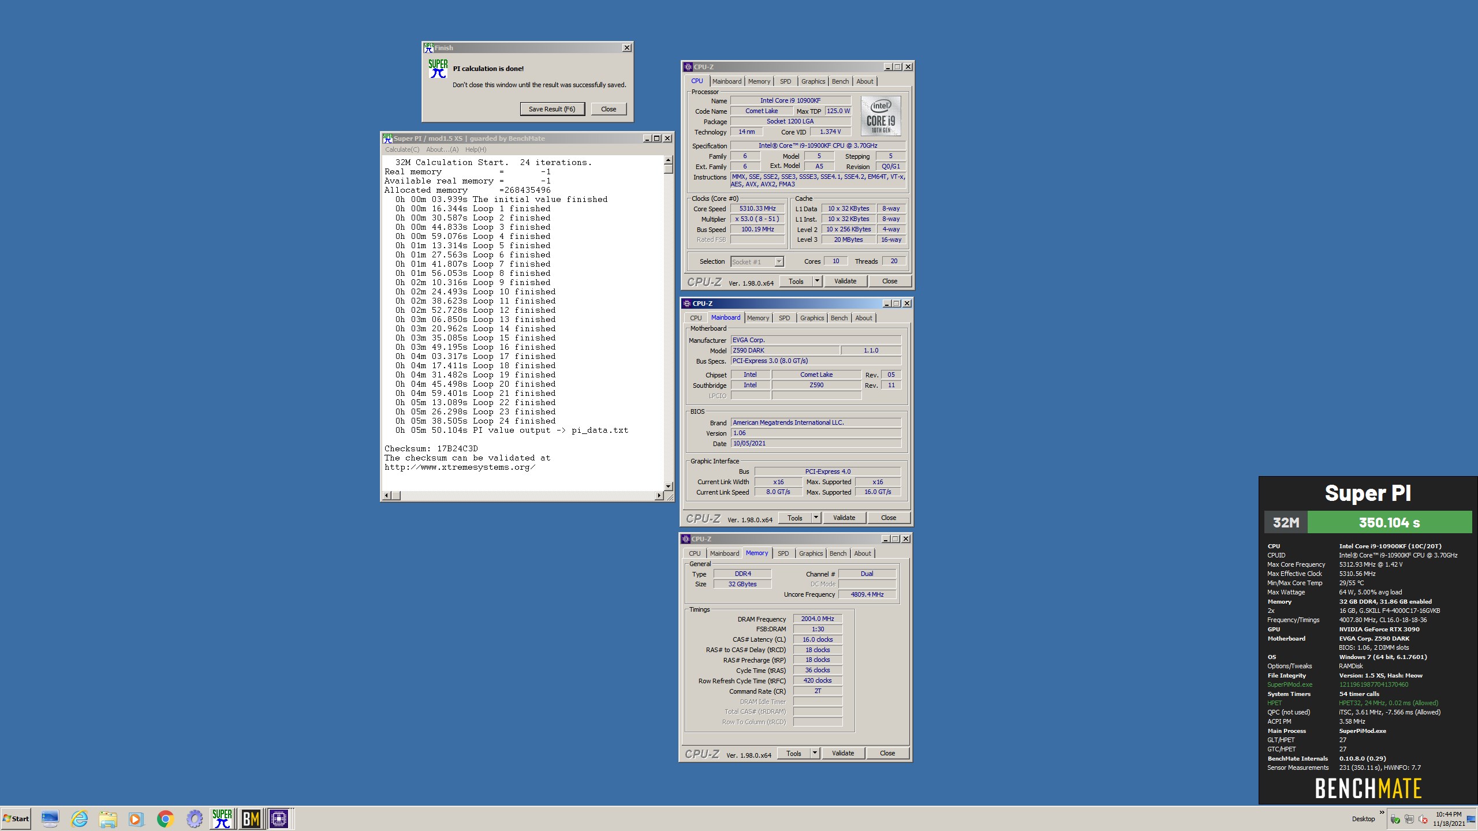
Task: Open BenchMate from the taskbar
Action: pyautogui.click(x=251, y=819)
